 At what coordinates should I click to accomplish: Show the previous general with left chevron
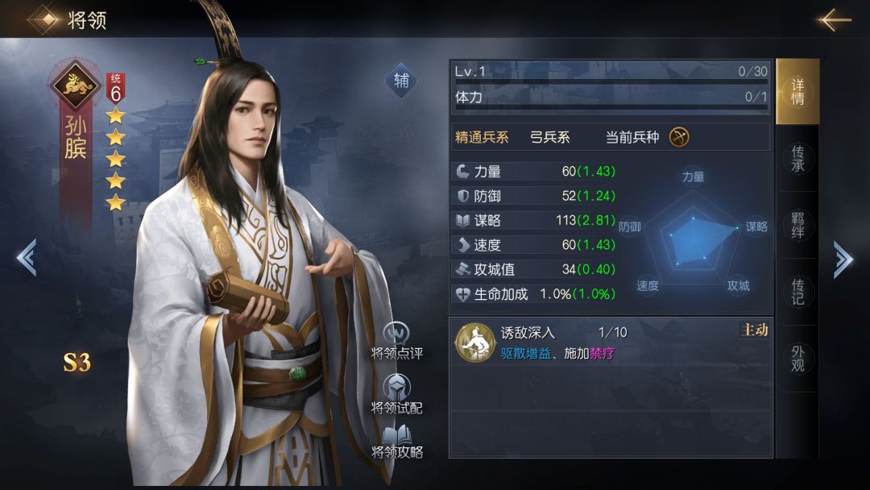27,257
